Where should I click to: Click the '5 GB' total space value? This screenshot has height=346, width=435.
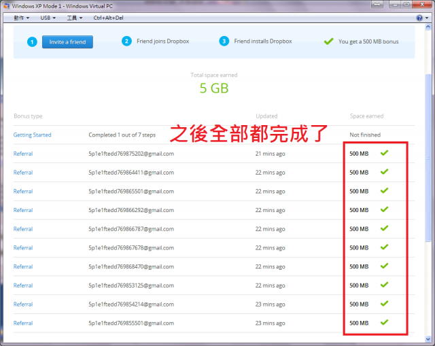pos(214,88)
